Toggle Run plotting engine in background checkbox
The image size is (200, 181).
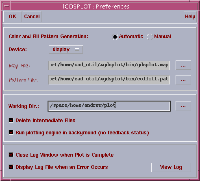click(x=11, y=132)
